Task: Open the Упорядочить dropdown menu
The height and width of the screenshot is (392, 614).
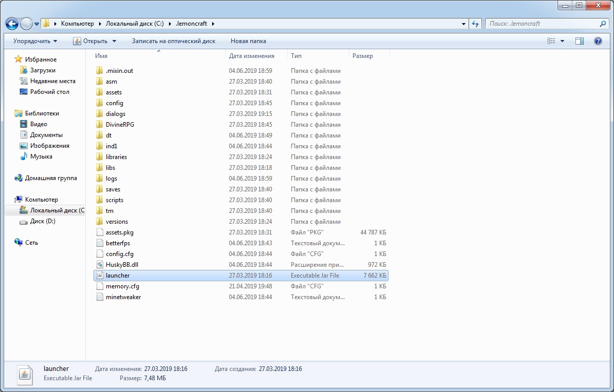Action: tap(35, 41)
